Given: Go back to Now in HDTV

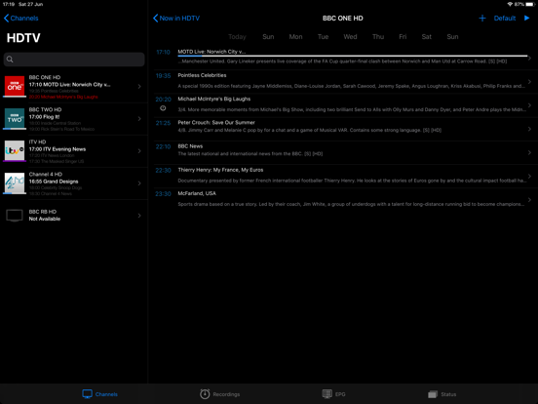Looking at the screenshot, I should pyautogui.click(x=176, y=19).
